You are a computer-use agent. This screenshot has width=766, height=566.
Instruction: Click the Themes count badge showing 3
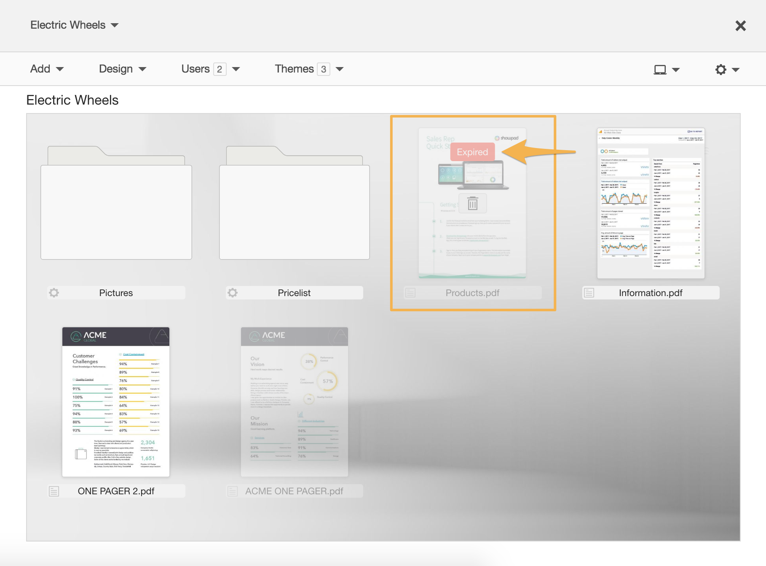pyautogui.click(x=323, y=69)
